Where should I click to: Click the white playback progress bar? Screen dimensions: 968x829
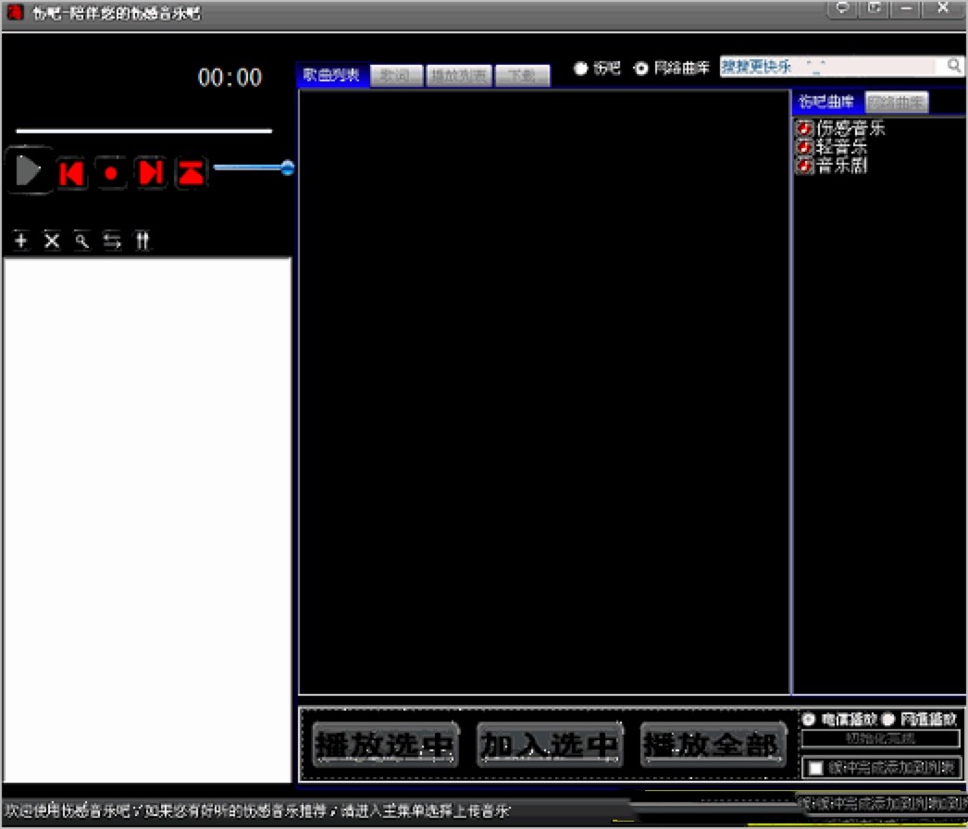[143, 130]
